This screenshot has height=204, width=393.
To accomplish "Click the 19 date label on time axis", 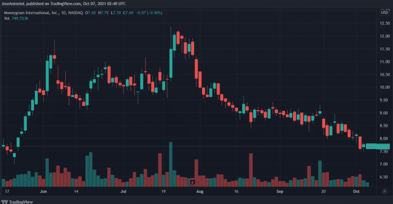I will [163, 191].
